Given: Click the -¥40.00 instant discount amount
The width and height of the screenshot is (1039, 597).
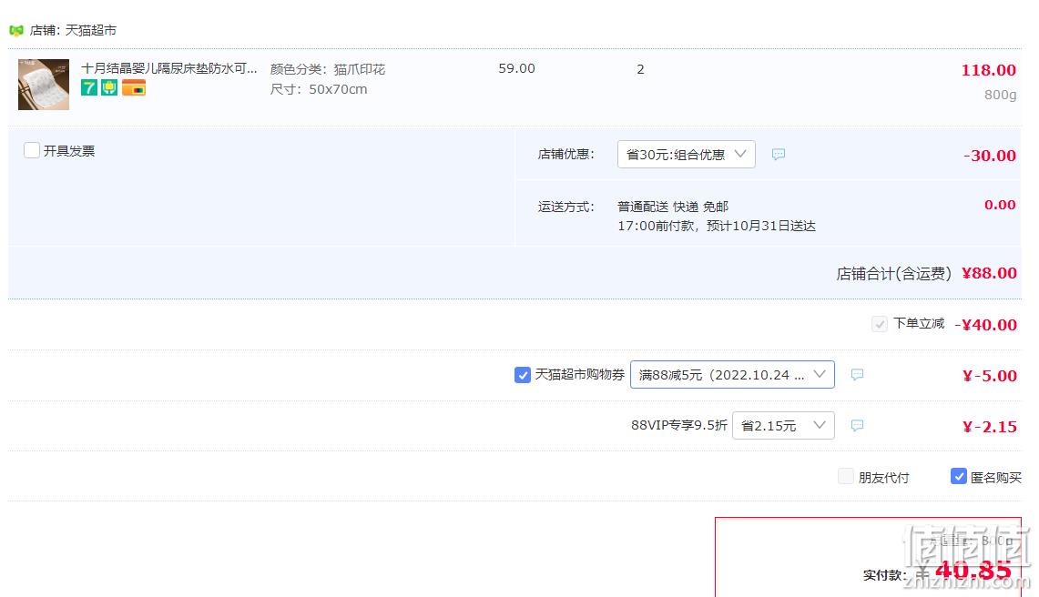Looking at the screenshot, I should [x=985, y=325].
